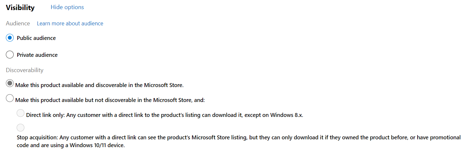467x152 pixels.
Task: Click the Discoverability subsection label
Action: pyautogui.click(x=24, y=70)
